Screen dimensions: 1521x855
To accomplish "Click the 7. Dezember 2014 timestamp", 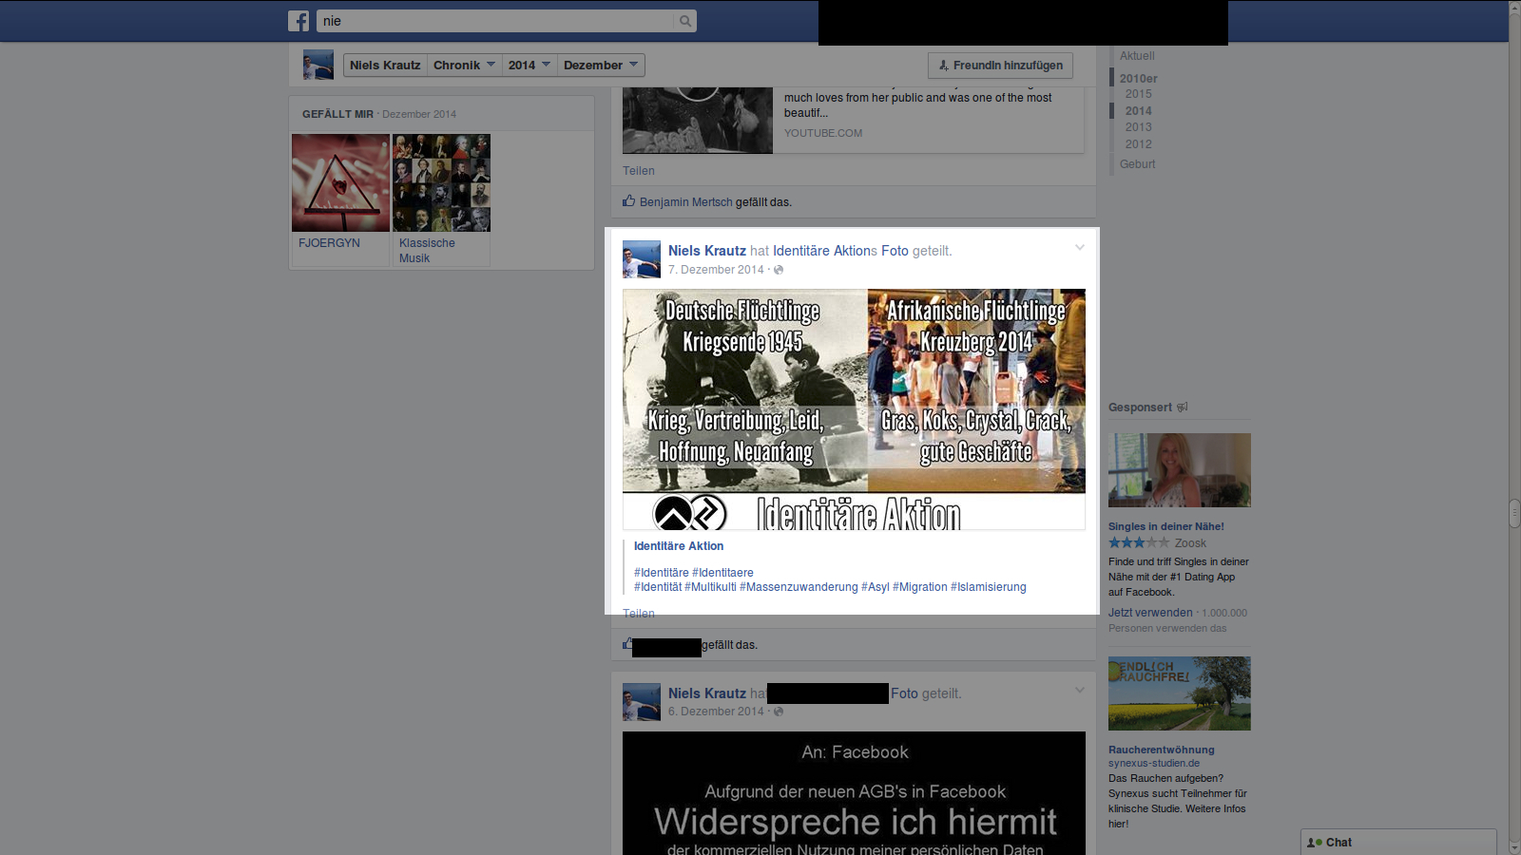I will point(716,270).
